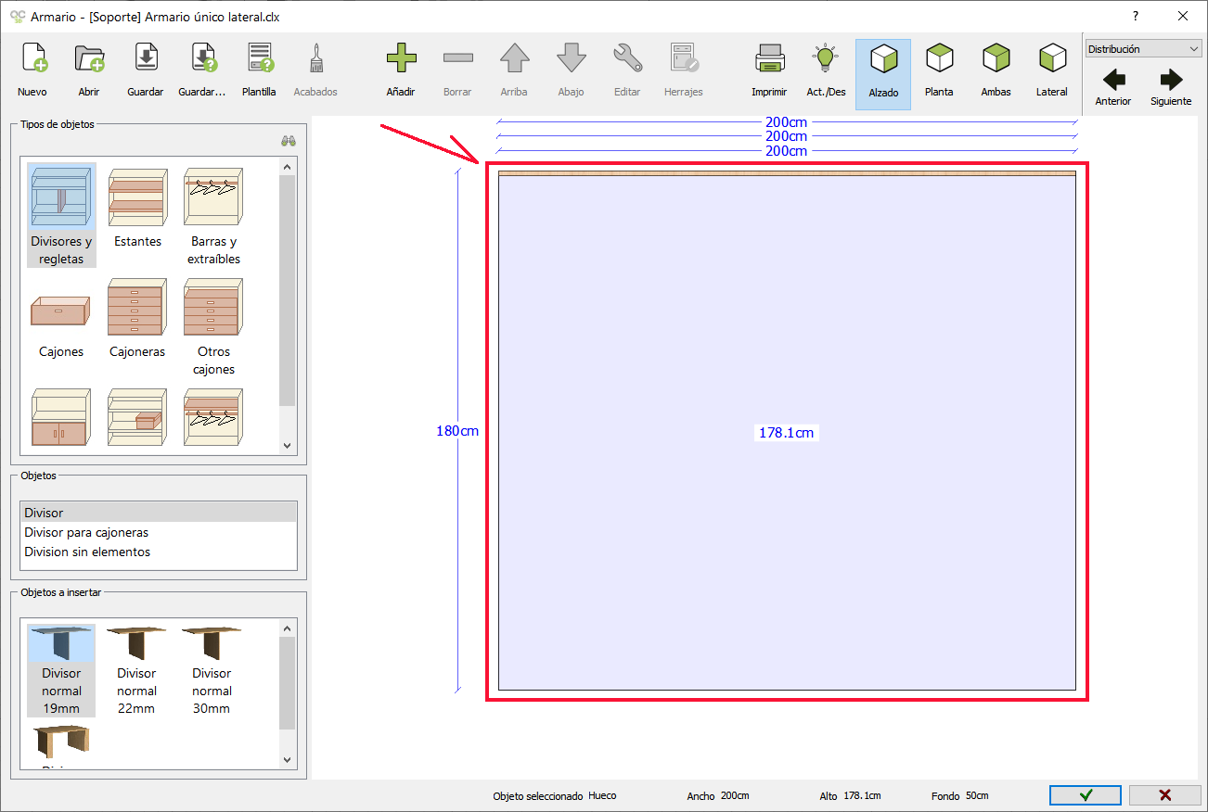Select Division sin elementos list item
This screenshot has width=1208, height=812.
click(159, 552)
